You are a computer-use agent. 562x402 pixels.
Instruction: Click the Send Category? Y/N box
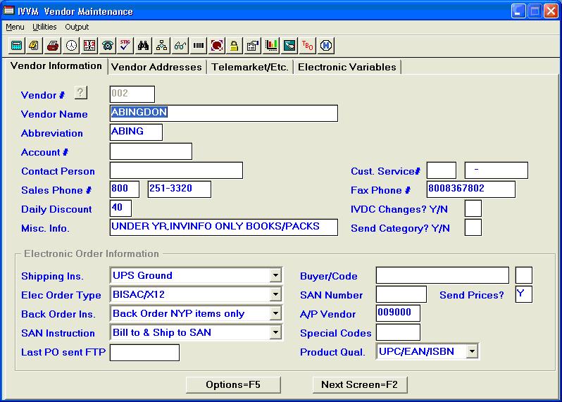point(473,227)
